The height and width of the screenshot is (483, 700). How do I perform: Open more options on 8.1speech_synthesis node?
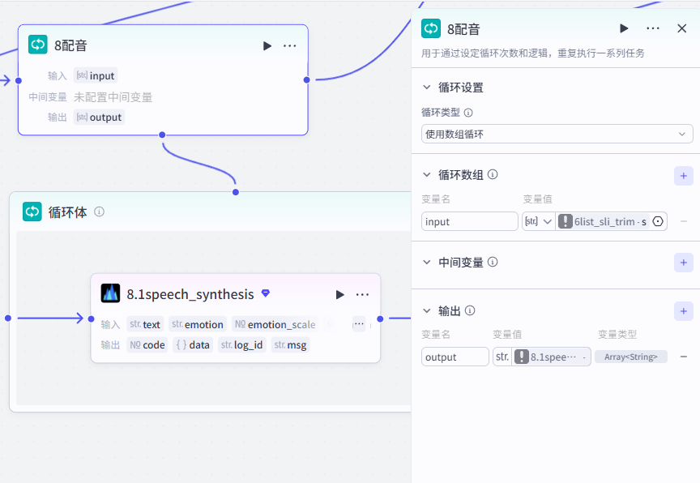[x=362, y=295]
